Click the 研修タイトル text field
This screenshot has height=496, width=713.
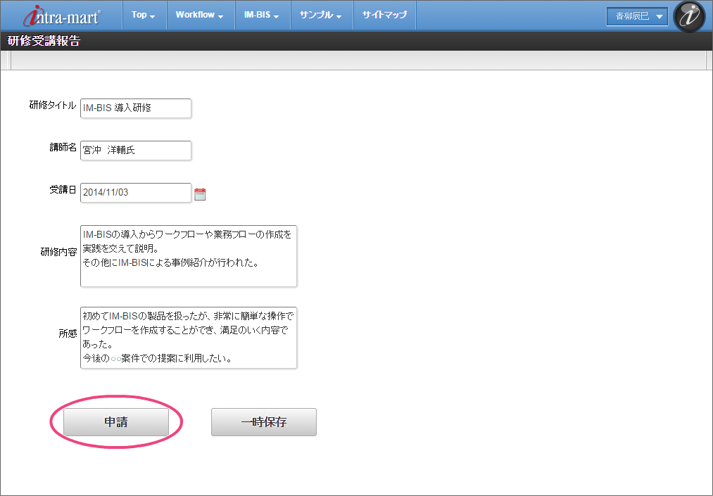click(136, 108)
